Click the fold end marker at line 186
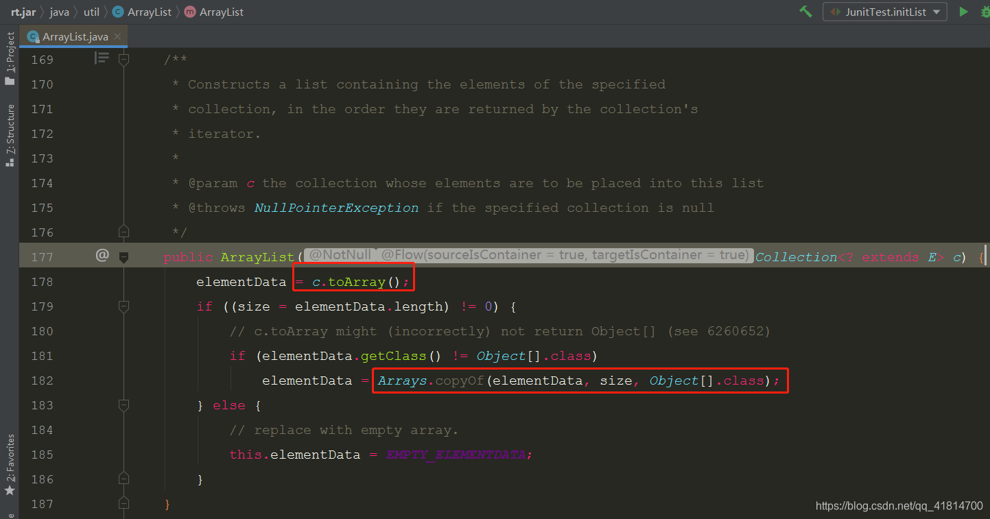The image size is (990, 519). click(123, 478)
